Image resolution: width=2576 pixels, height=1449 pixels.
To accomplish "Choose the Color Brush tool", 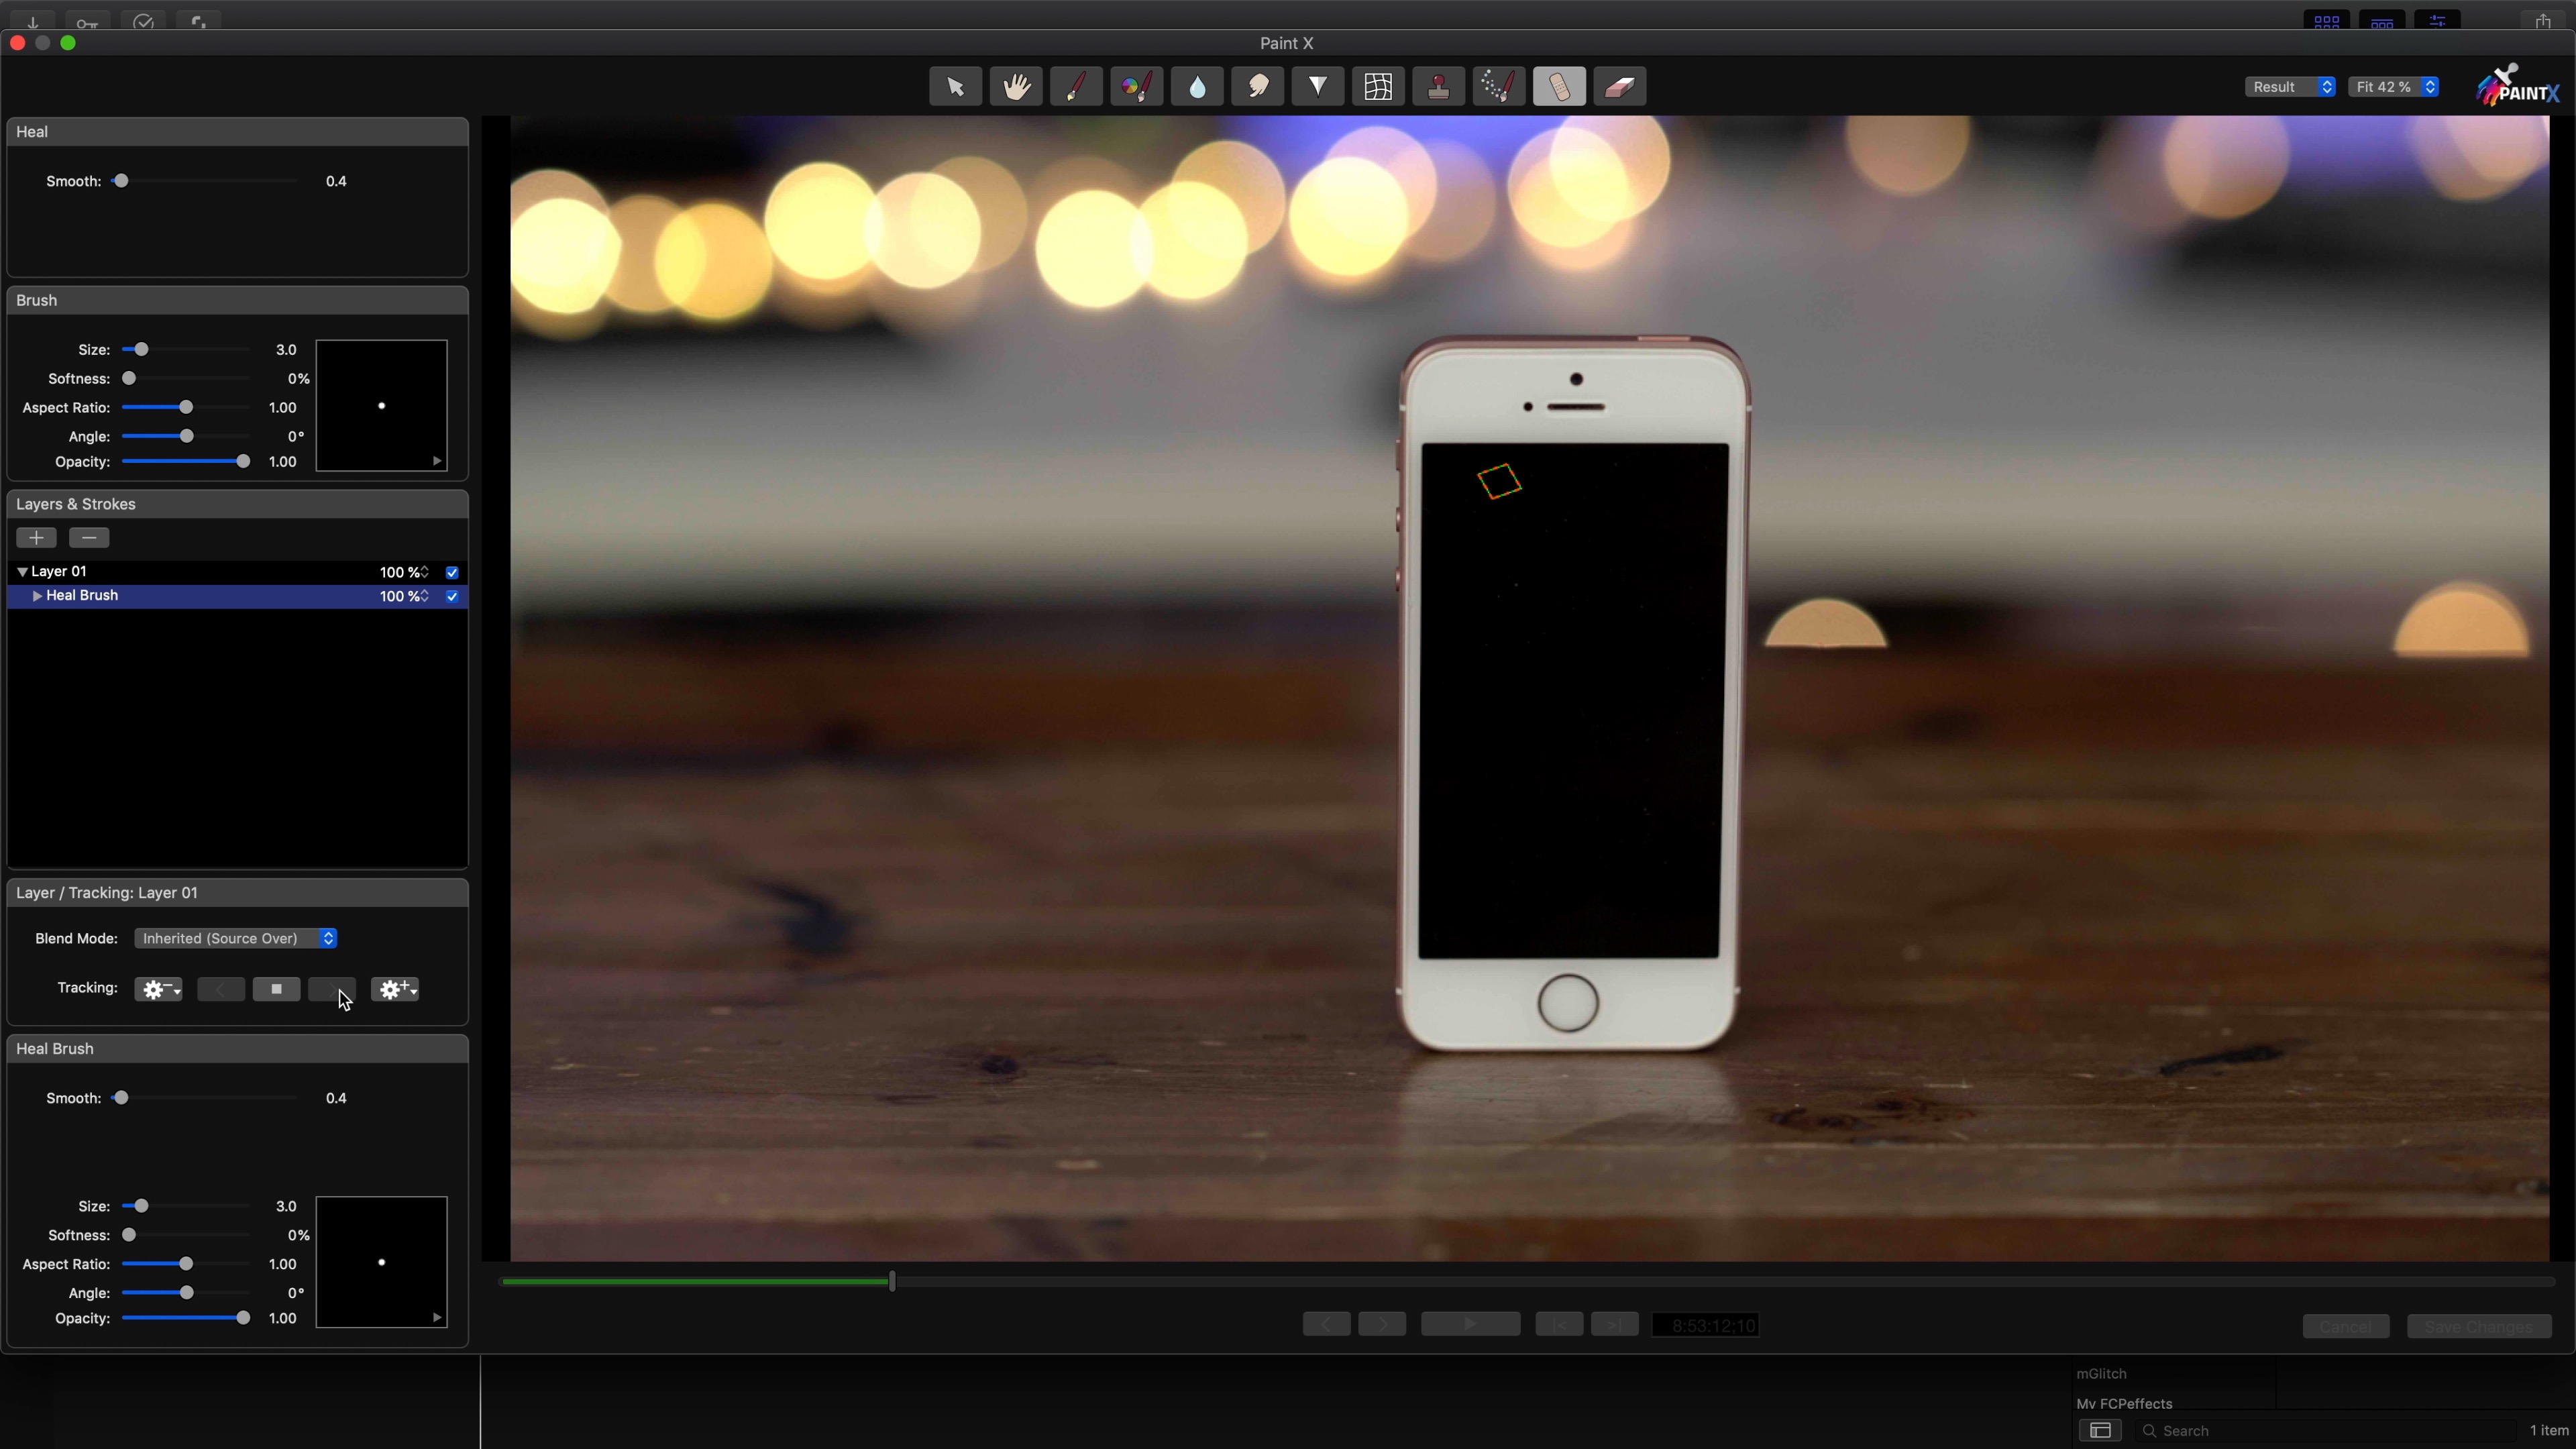I will [x=1136, y=87].
